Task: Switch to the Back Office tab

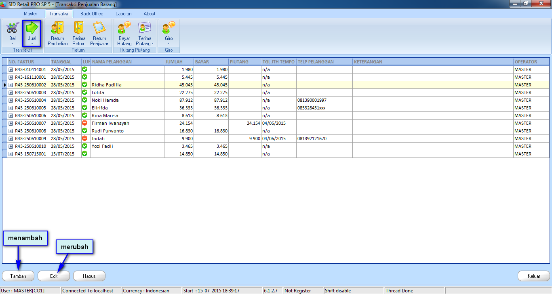Action: [x=92, y=14]
